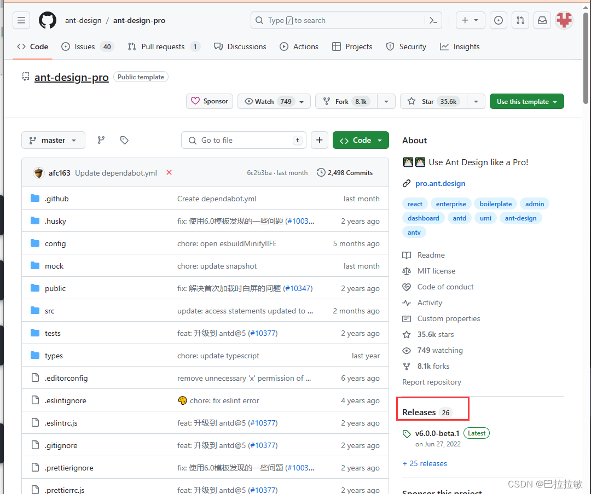Sponsor the ant-design-pro project

210,101
